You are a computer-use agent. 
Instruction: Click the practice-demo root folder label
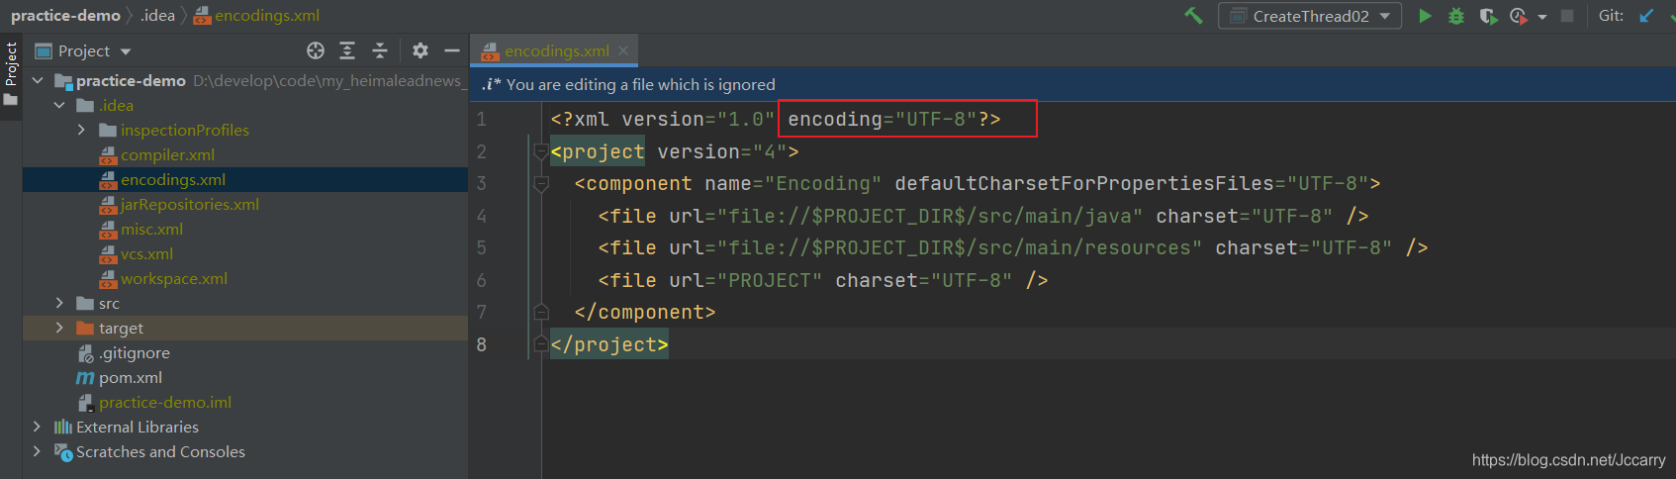(131, 80)
